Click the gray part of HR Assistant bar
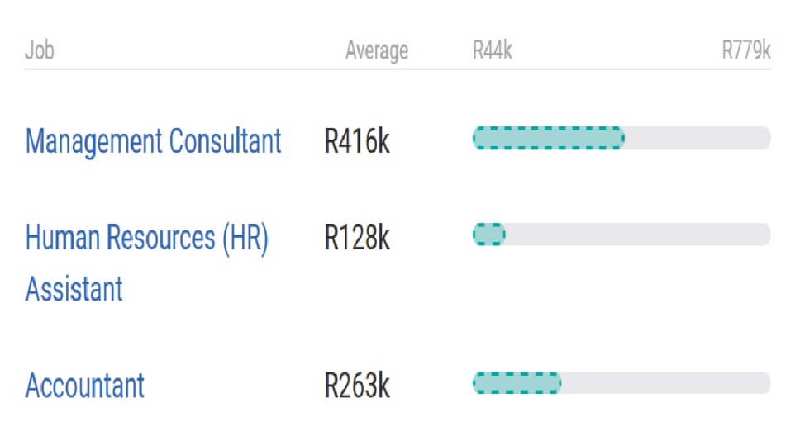 click(638, 235)
